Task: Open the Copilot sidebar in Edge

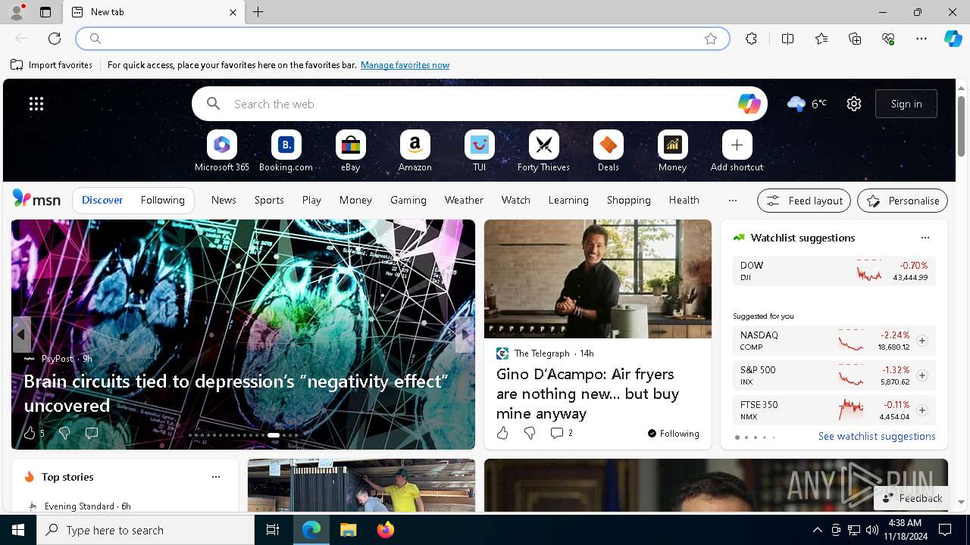Action: (953, 39)
